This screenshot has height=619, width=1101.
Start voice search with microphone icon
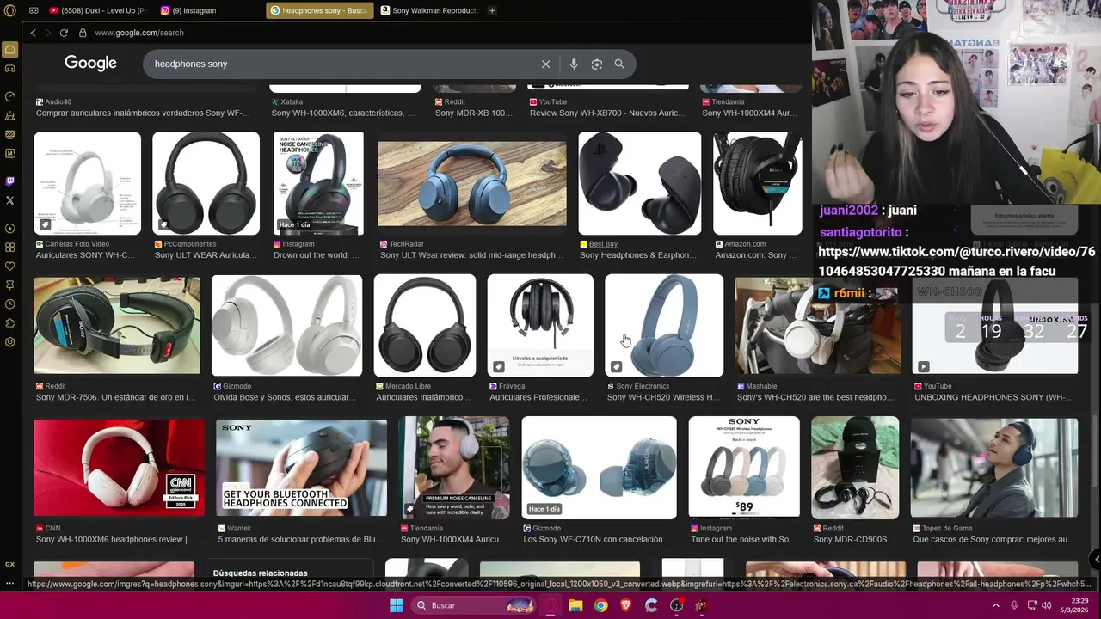click(x=574, y=64)
